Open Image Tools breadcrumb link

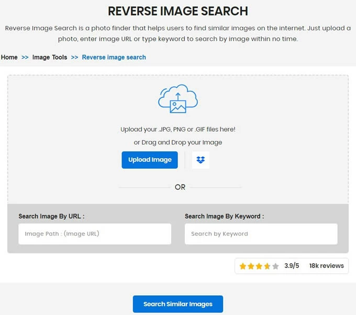[x=50, y=57]
